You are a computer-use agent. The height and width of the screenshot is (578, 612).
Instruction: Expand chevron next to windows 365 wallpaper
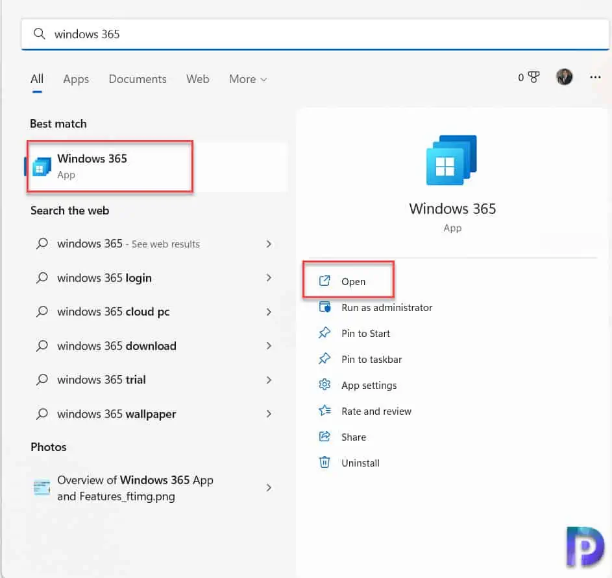[269, 414]
